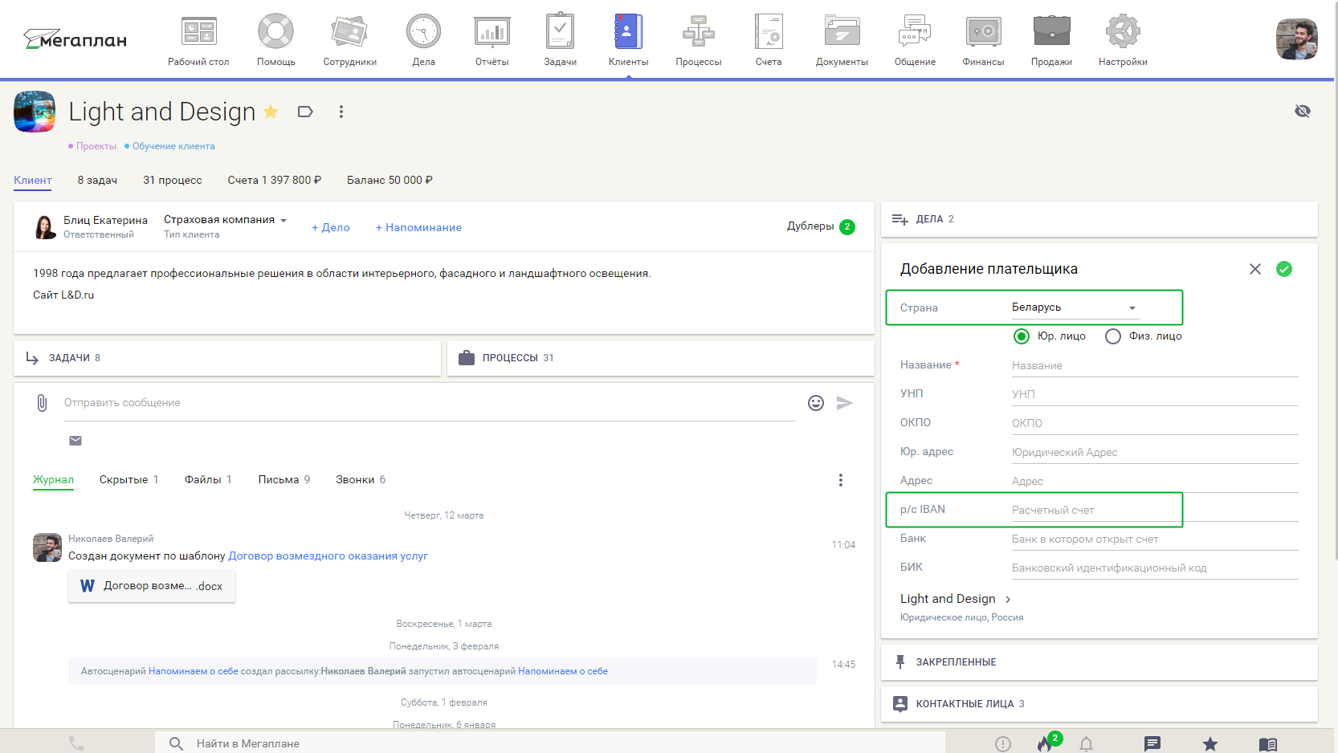The image size is (1338, 753).
Task: Switch to the 31 процесс tab
Action: click(173, 180)
